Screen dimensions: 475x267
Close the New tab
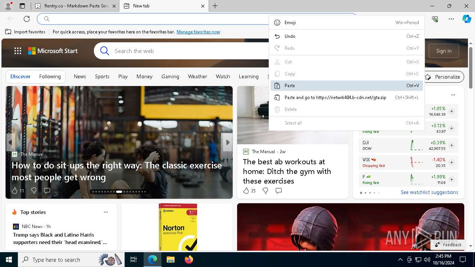click(203, 6)
